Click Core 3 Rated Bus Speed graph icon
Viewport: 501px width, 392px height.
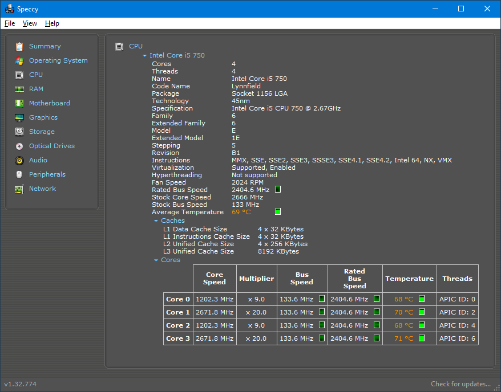coord(377,338)
